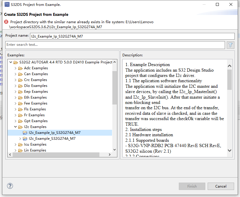Click the Eth Examples folder icon

[x=20, y=97]
